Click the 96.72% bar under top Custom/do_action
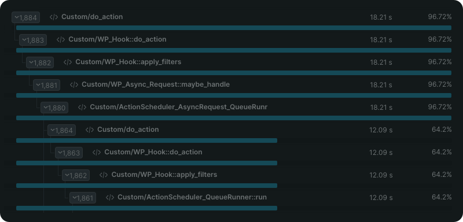 [x=234, y=28]
